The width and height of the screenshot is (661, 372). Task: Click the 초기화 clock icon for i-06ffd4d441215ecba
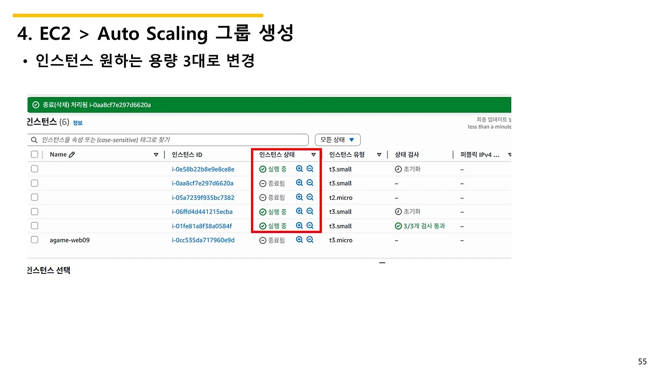coord(398,211)
